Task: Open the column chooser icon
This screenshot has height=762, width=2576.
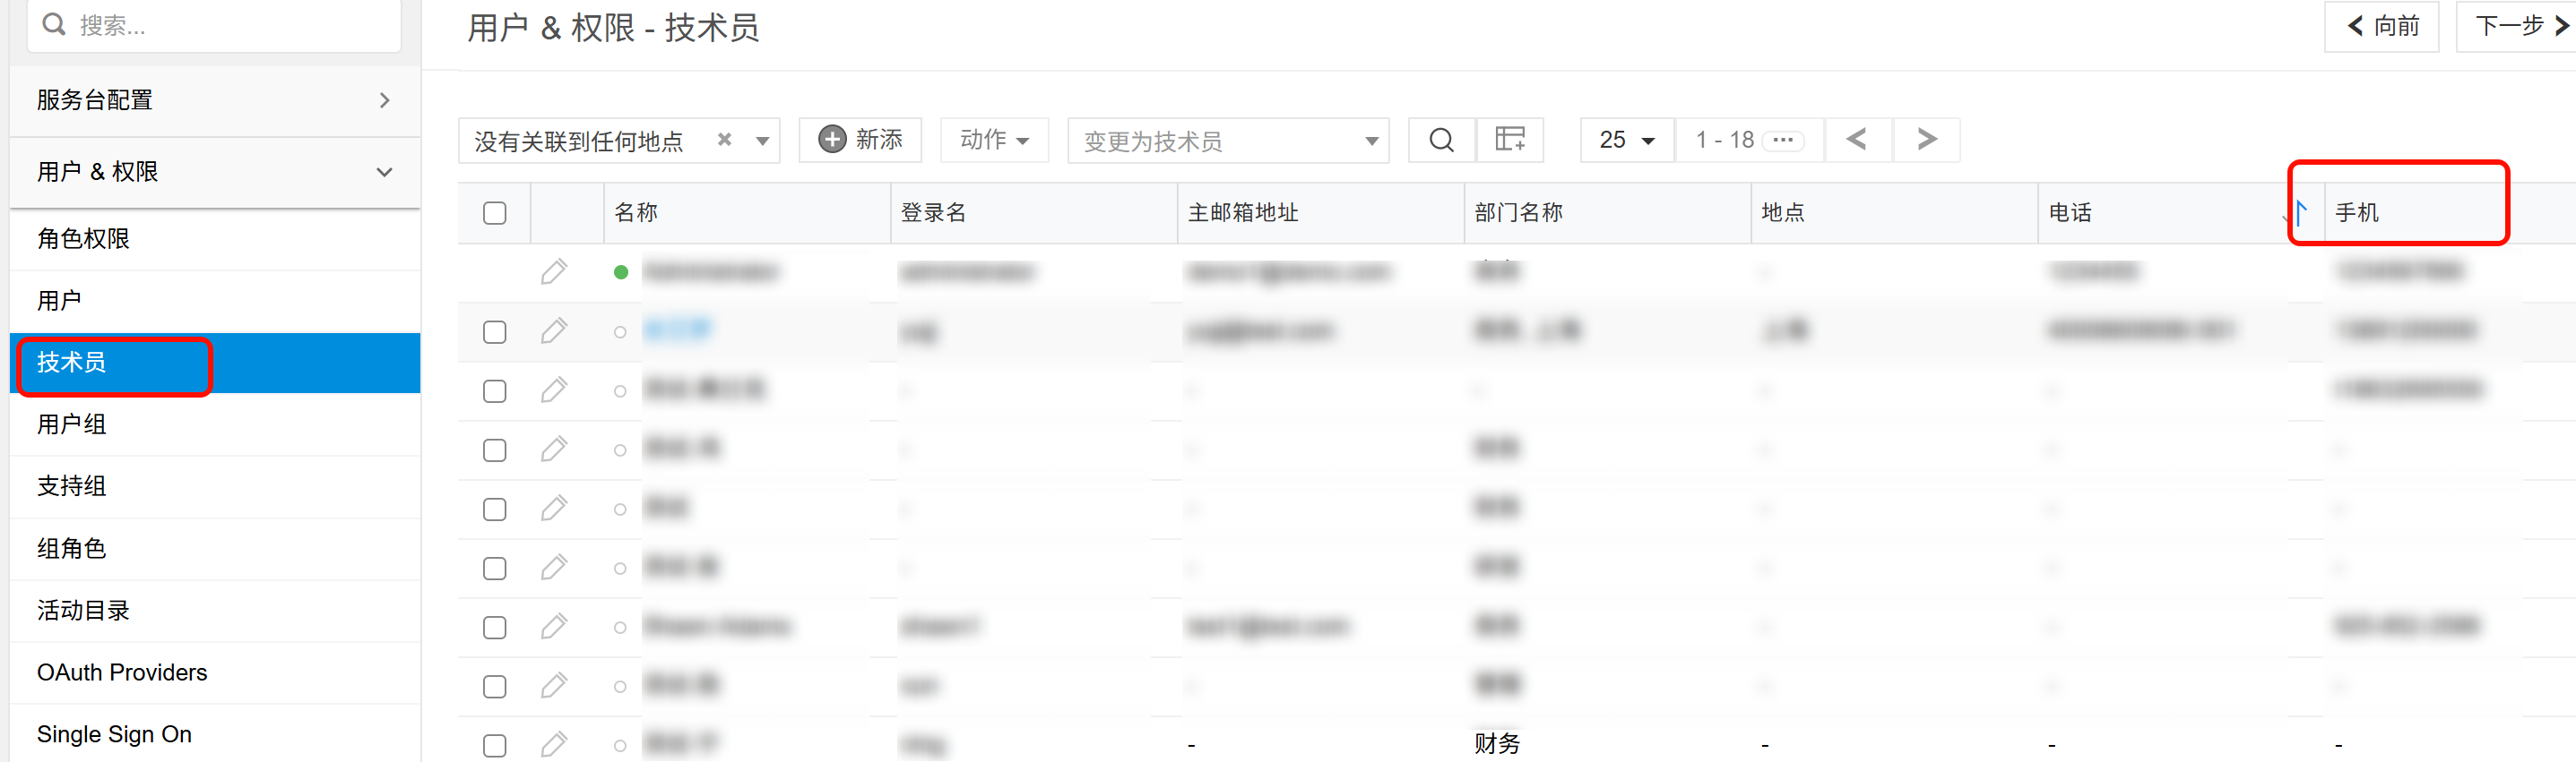Action: [x=1509, y=140]
